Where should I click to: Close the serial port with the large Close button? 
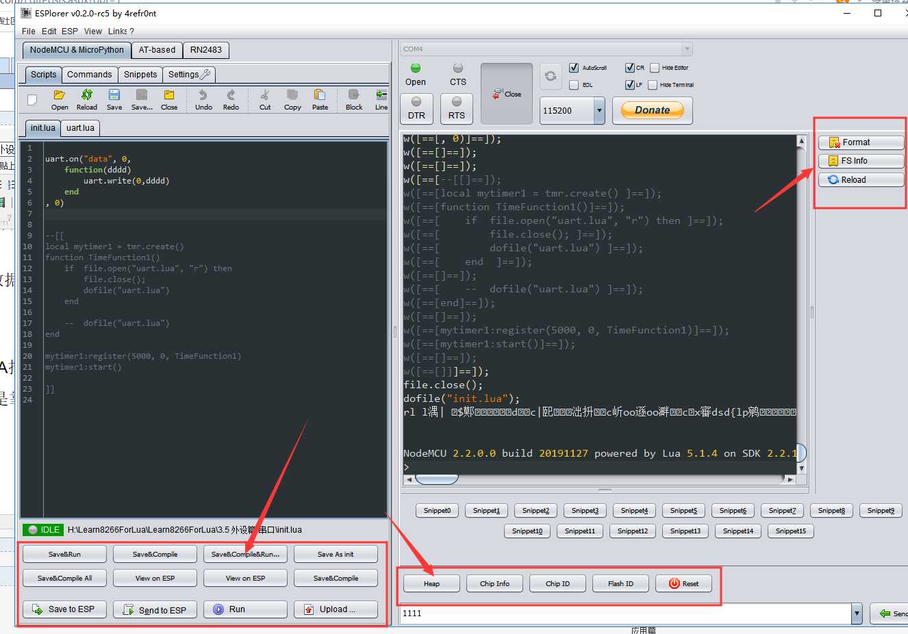(x=507, y=94)
